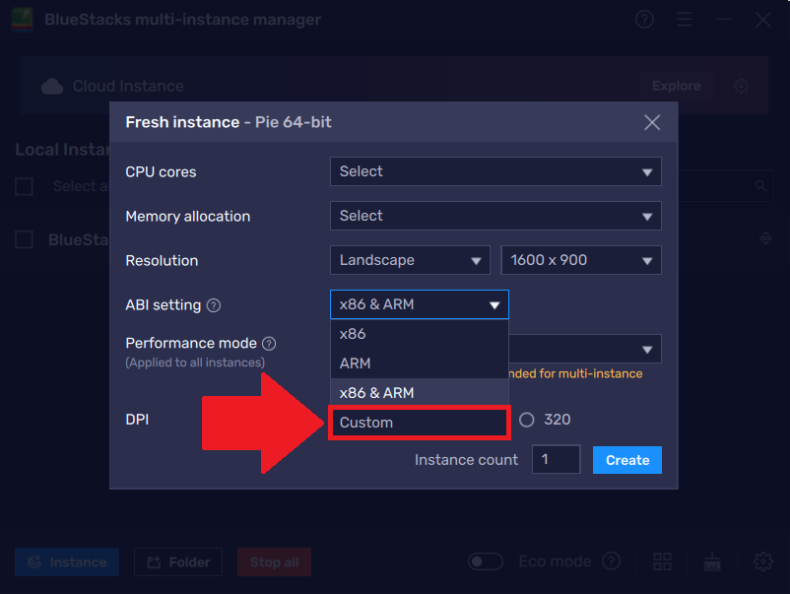Screen dimensions: 790x594
Task: Click the BlueStacks logo icon
Action: tap(23, 20)
